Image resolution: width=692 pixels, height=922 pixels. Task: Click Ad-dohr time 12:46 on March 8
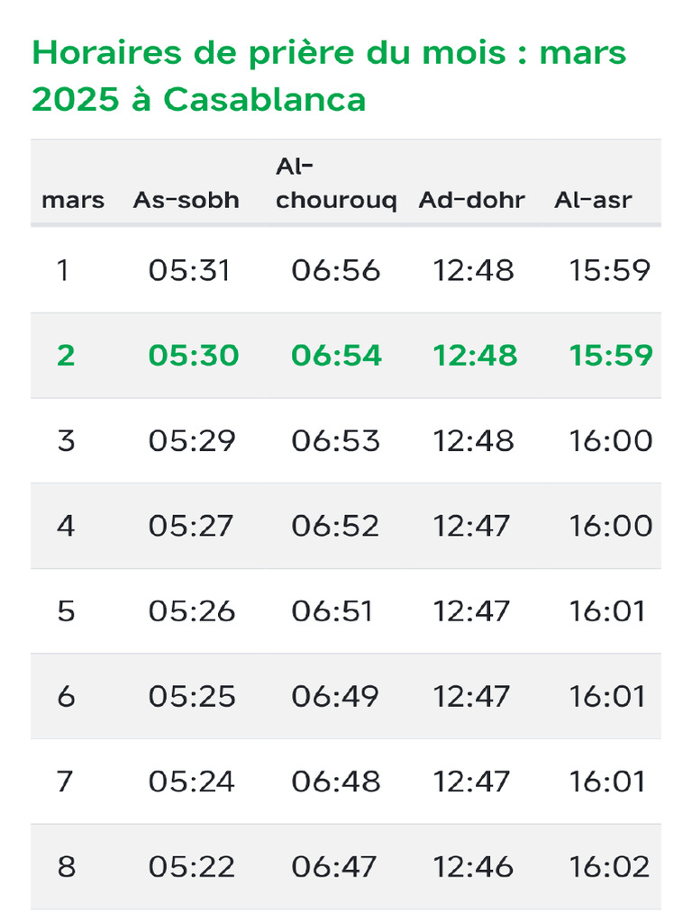click(x=473, y=867)
